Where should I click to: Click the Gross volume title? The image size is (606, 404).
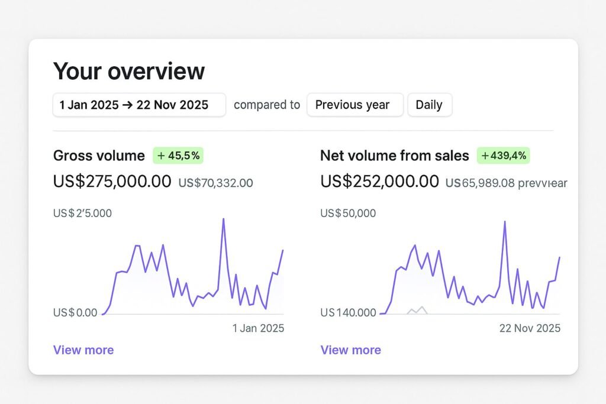point(99,156)
